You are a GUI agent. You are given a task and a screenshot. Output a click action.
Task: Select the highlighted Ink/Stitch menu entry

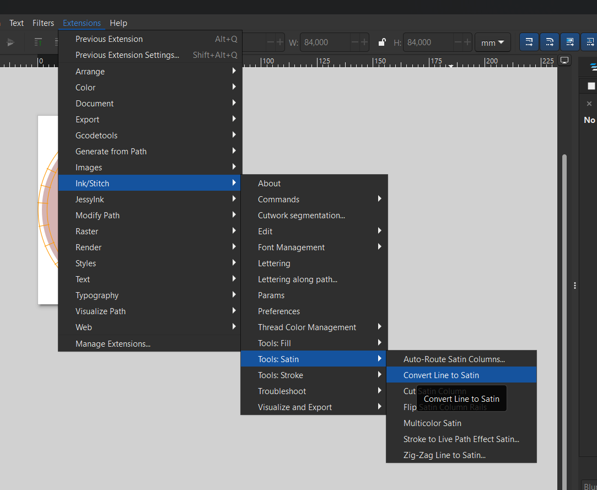[x=150, y=184]
